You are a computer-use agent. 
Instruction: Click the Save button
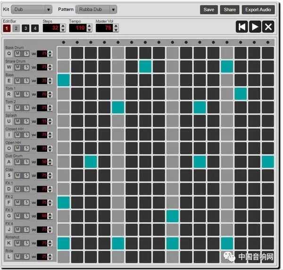[208, 9]
